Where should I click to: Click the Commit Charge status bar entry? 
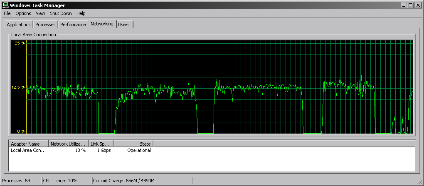coord(142,181)
